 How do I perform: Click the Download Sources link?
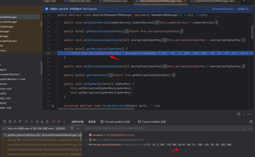tap(223, 9)
